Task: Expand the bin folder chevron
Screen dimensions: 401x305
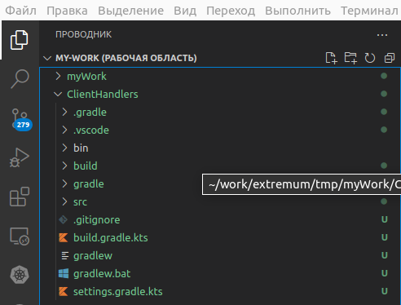Action: click(x=64, y=148)
